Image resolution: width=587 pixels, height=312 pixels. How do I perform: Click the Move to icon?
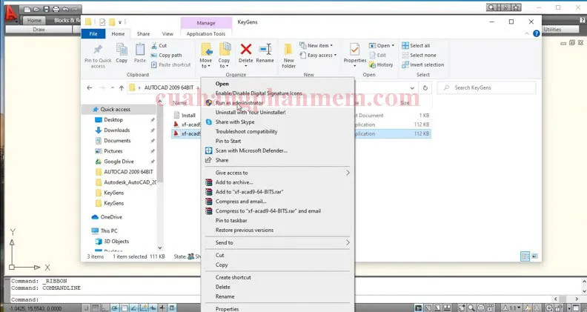coord(206,50)
